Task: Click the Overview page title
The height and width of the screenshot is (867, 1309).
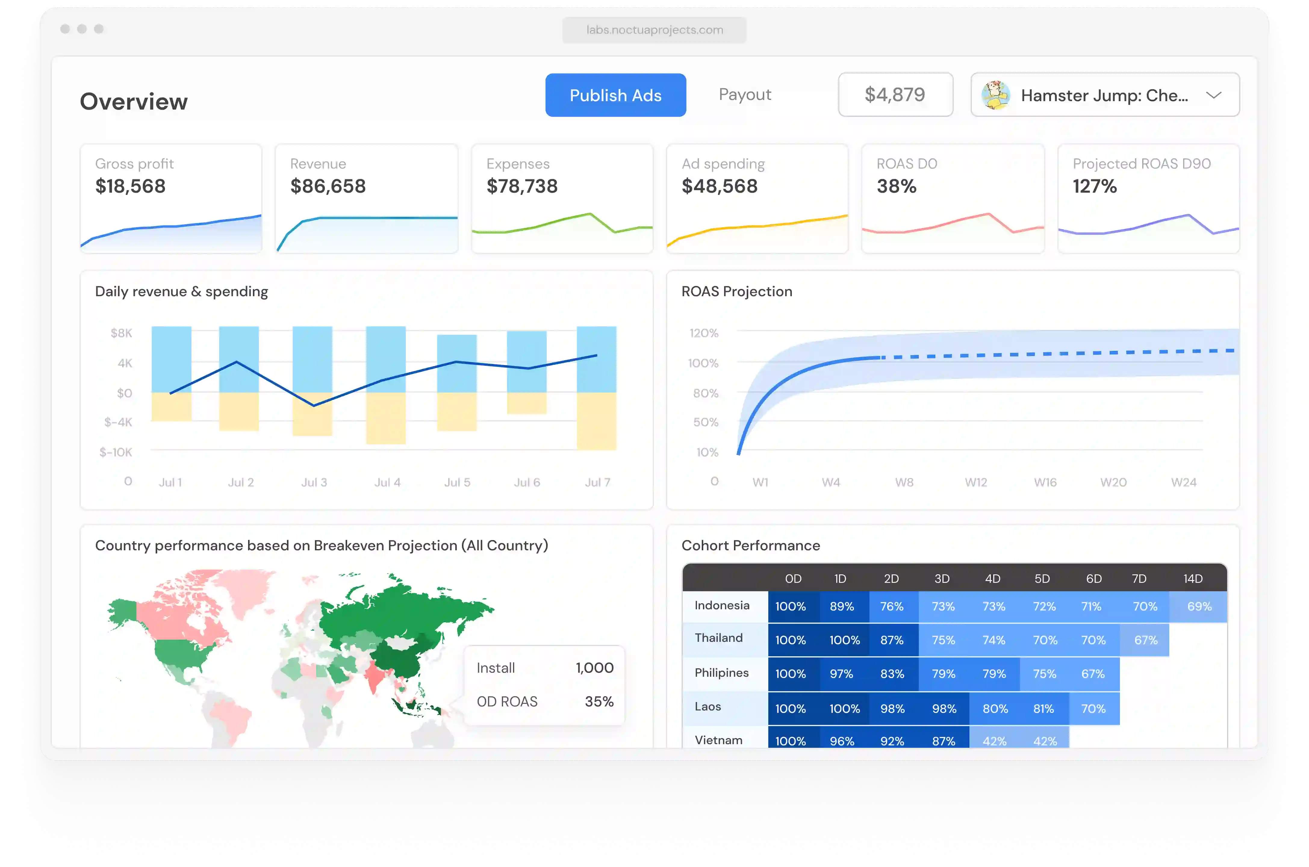Action: pos(134,101)
